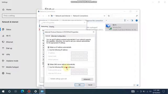Select Use the following IP address
This screenshot has width=168, height=94.
[x=48, y=50]
